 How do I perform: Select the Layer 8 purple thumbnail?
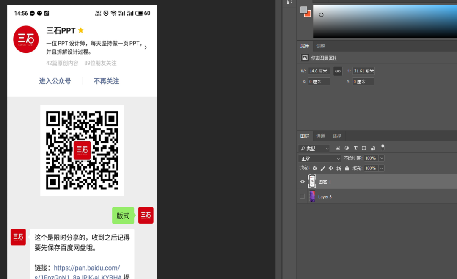pyautogui.click(x=312, y=196)
